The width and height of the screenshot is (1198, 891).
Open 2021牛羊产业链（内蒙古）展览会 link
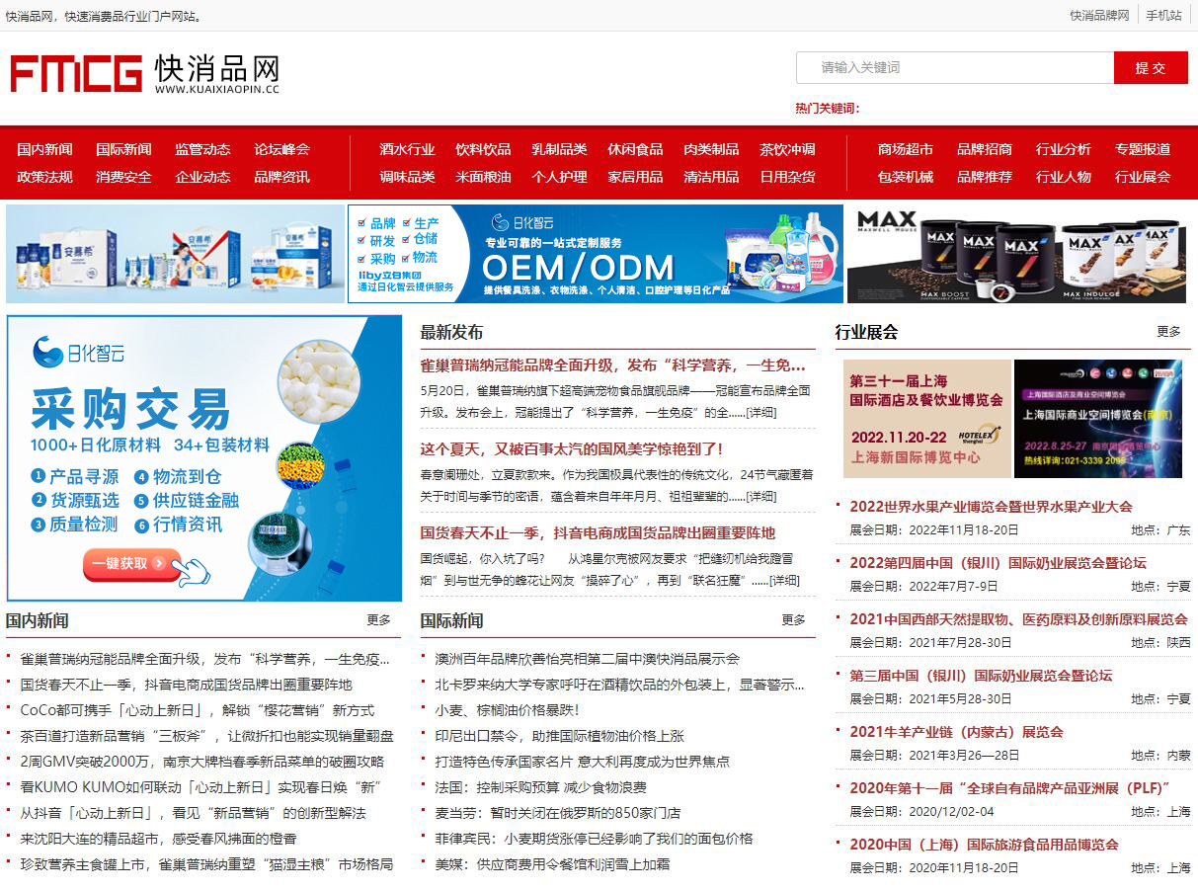pyautogui.click(x=956, y=732)
